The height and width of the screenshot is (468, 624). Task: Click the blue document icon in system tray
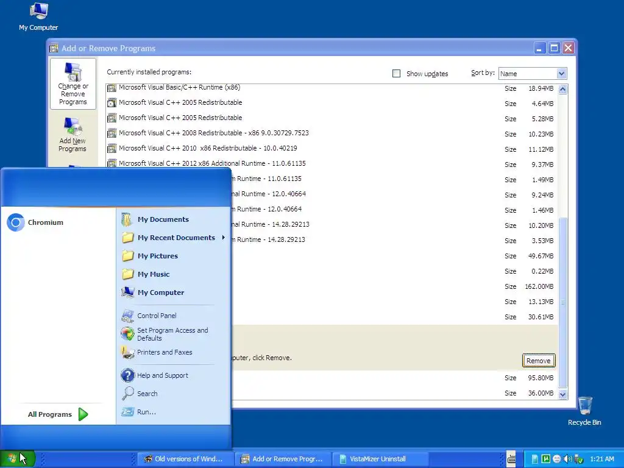pyautogui.click(x=535, y=459)
